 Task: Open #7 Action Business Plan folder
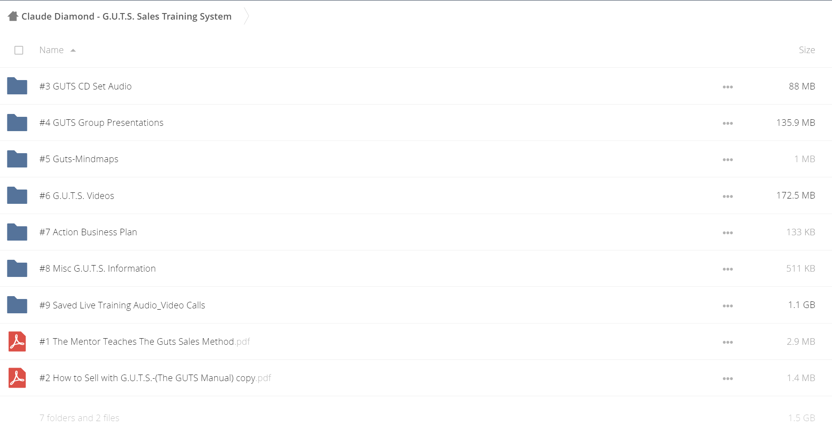click(x=88, y=232)
